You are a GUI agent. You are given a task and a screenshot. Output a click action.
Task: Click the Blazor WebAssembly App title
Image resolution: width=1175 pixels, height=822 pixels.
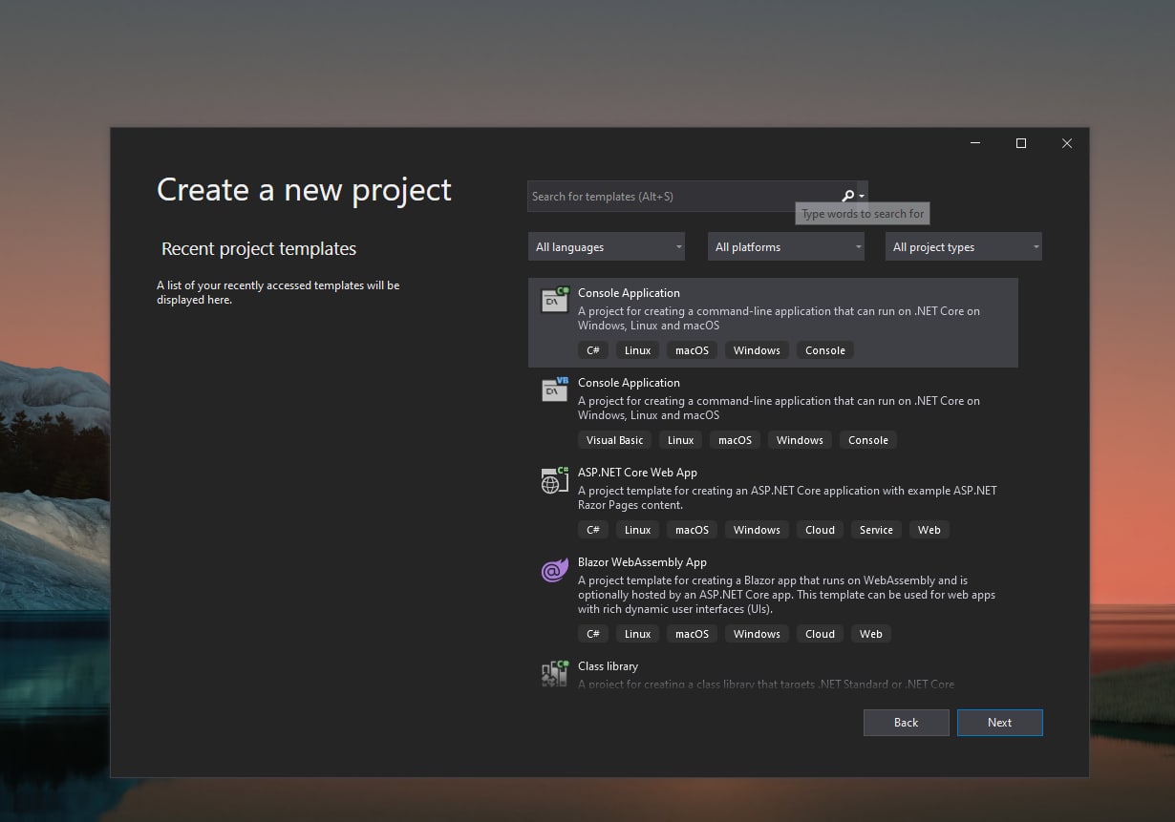click(x=642, y=561)
